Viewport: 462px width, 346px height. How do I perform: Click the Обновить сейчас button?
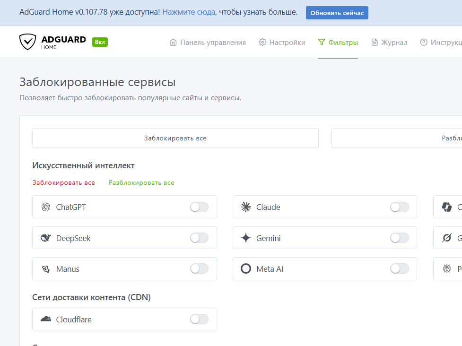(x=337, y=13)
